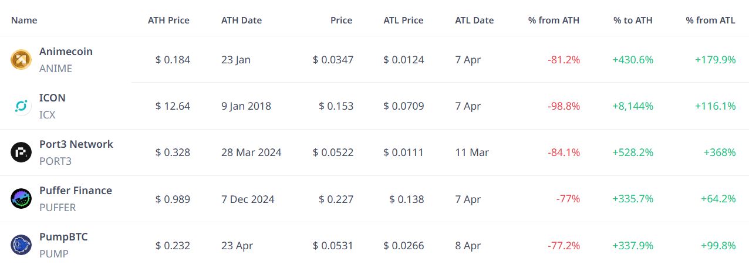The height and width of the screenshot is (268, 749).
Task: Open the Puffer Finance name link
Action: [76, 191]
